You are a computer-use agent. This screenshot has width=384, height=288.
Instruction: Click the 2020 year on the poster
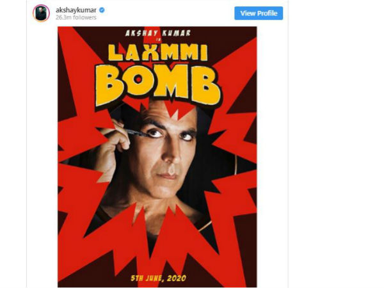(x=177, y=278)
